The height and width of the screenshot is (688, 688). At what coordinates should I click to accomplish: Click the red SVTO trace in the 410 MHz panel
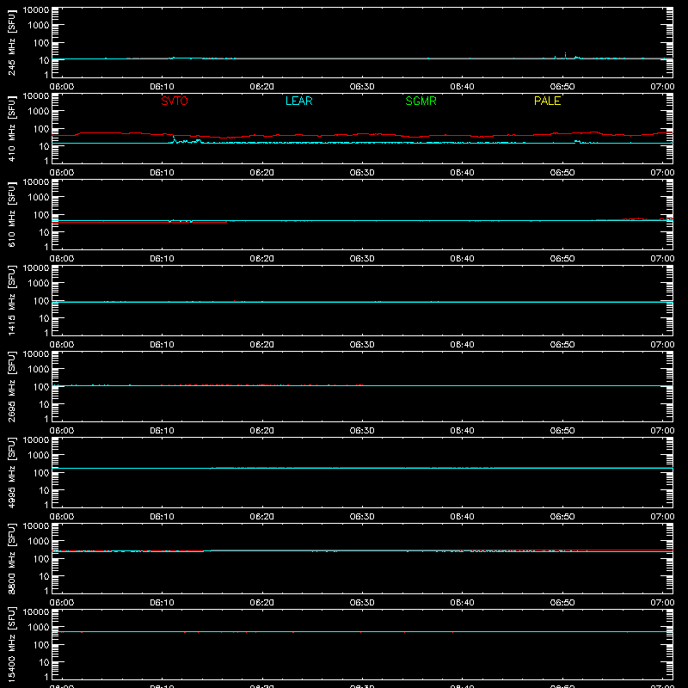point(362,134)
